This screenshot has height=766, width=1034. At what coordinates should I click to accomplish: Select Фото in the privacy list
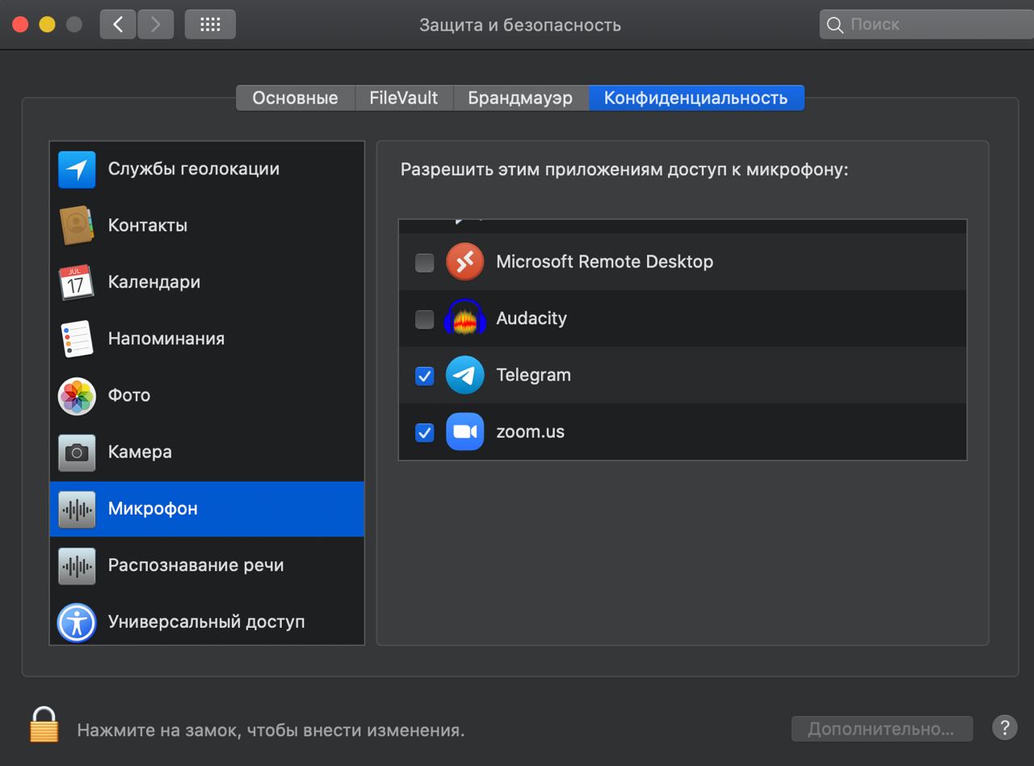tap(207, 395)
